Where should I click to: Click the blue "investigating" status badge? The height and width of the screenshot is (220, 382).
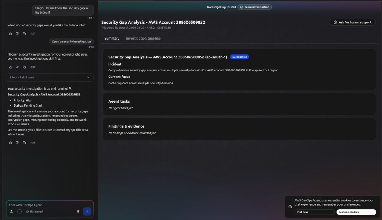pos(239,57)
